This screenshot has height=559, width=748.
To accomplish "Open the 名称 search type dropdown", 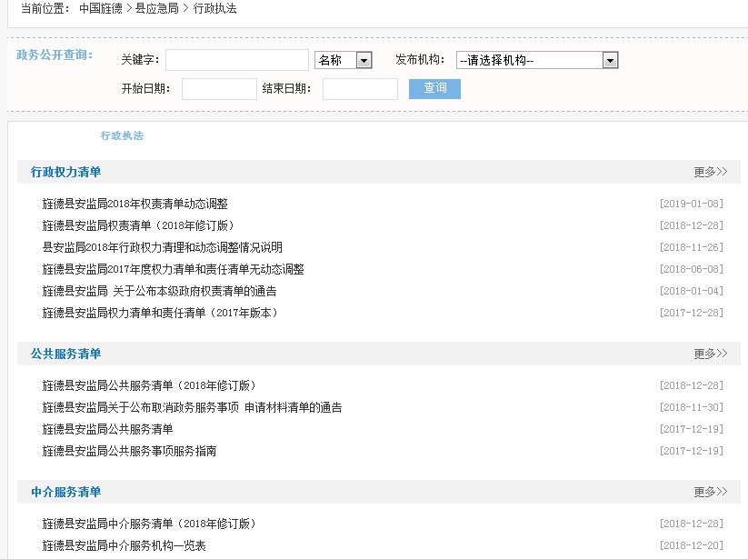I will (x=344, y=59).
